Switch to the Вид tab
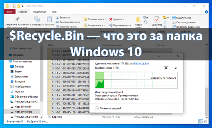 point(54,12)
